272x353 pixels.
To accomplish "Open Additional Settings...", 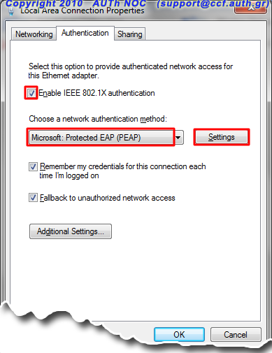I will point(71,231).
